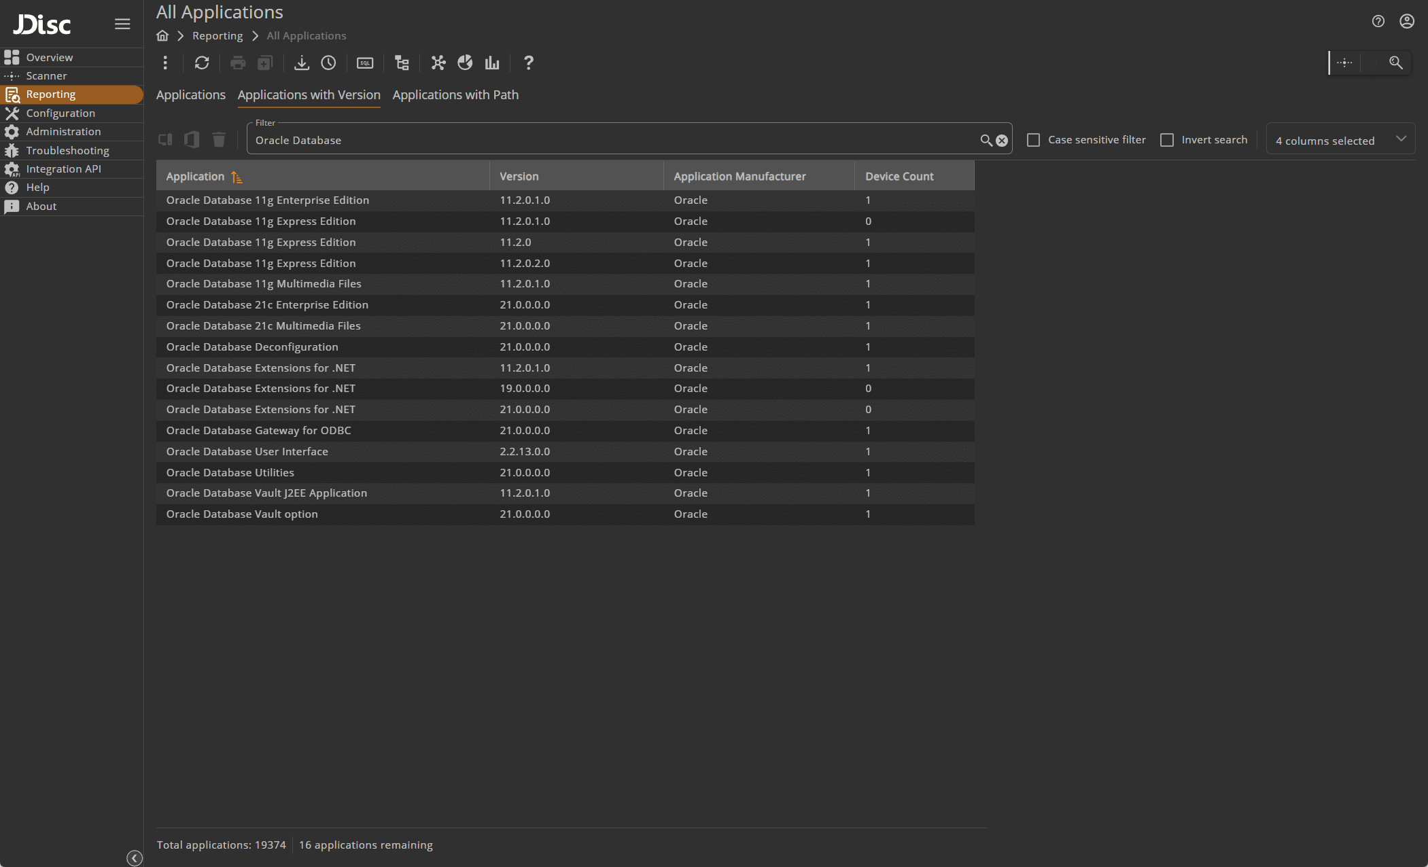This screenshot has width=1428, height=867.
Task: Switch to Applications with Path tab
Action: 455,95
